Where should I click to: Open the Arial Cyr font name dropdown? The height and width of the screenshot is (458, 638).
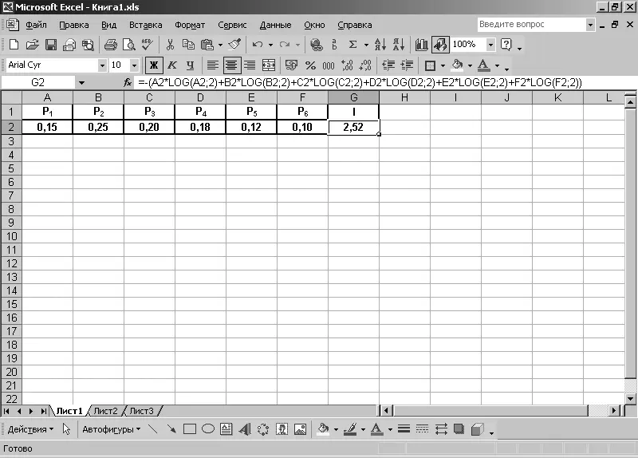(x=102, y=65)
